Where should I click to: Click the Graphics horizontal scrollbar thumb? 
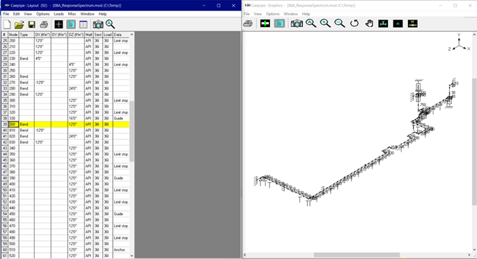coord(357,255)
